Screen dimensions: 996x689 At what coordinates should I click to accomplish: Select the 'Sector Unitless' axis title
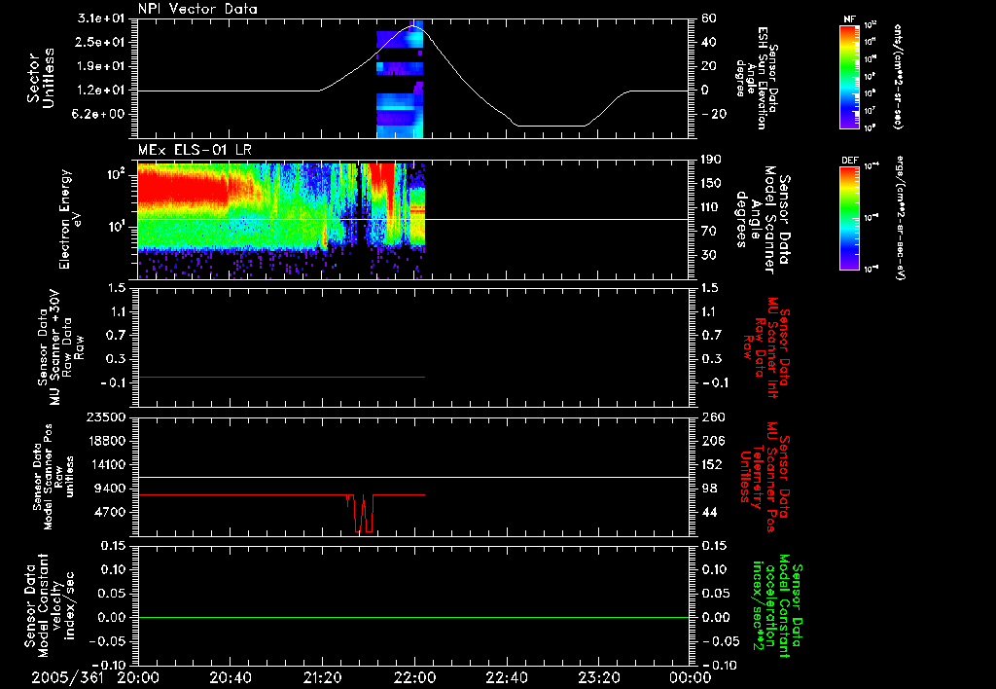coord(41,79)
